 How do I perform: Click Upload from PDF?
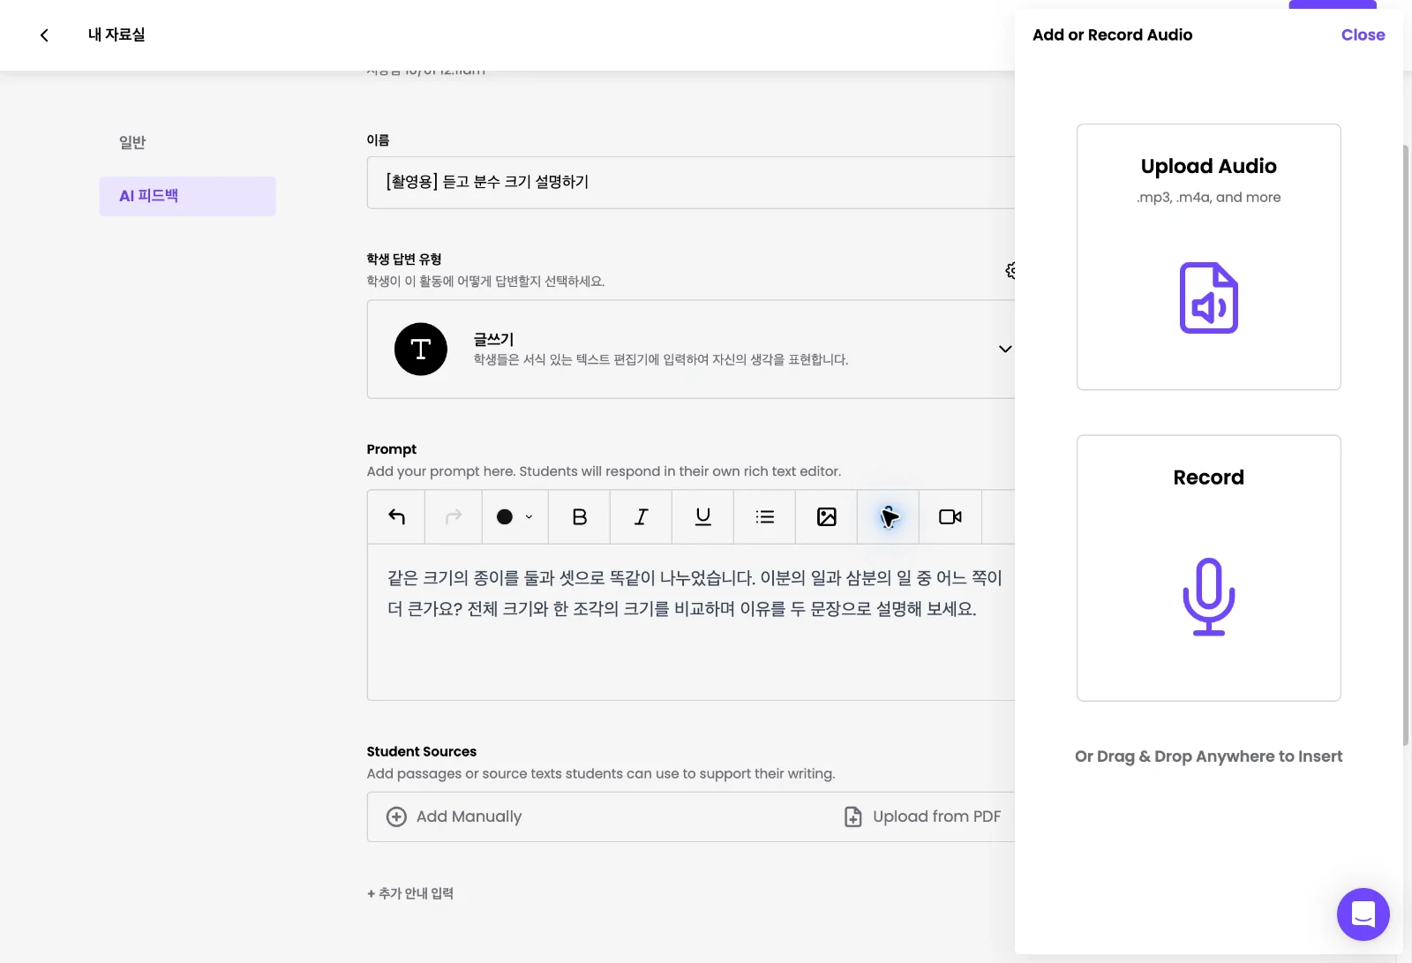(922, 816)
